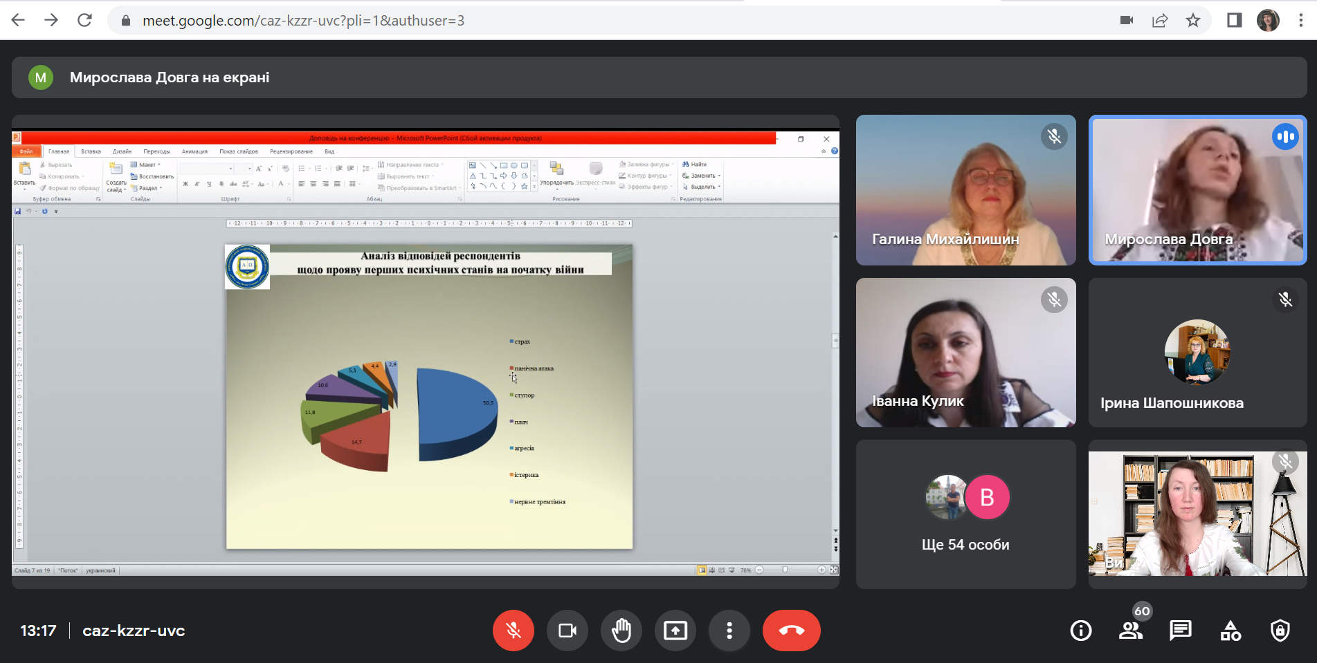Open the Chrome profile avatar menu
The height and width of the screenshot is (663, 1317).
[x=1268, y=21]
